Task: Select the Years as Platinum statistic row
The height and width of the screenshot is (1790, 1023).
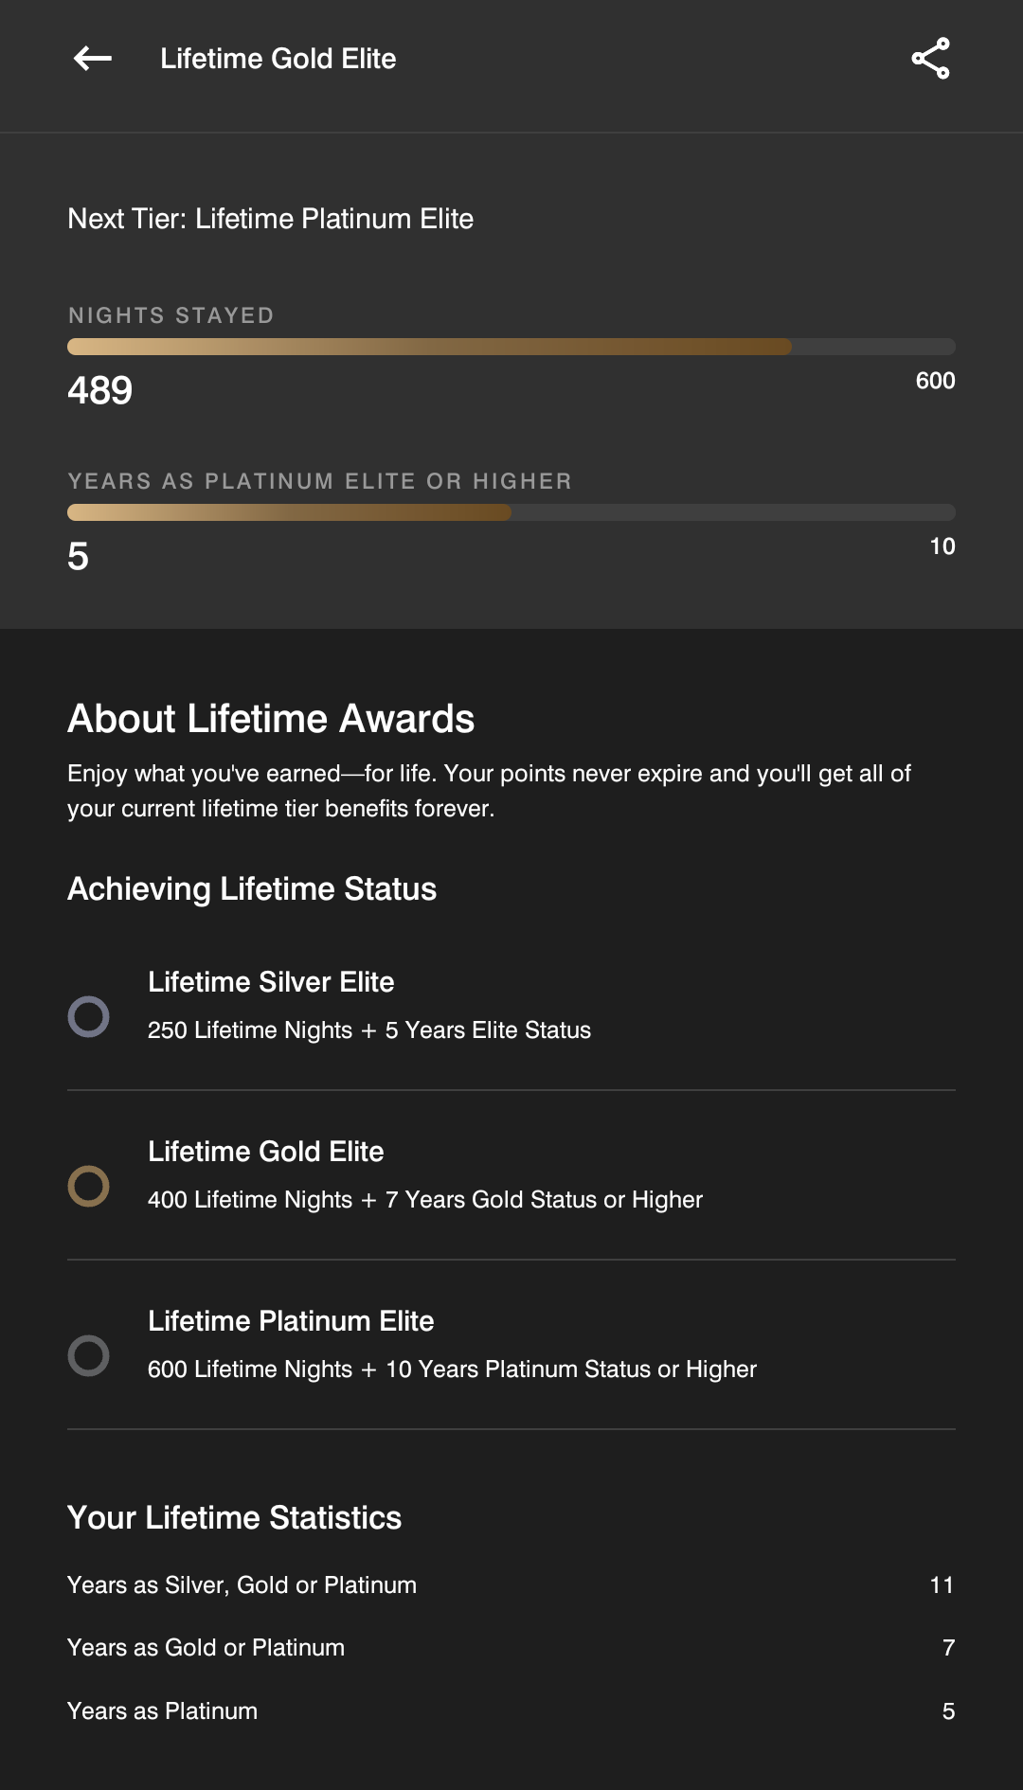Action: click(x=511, y=1711)
